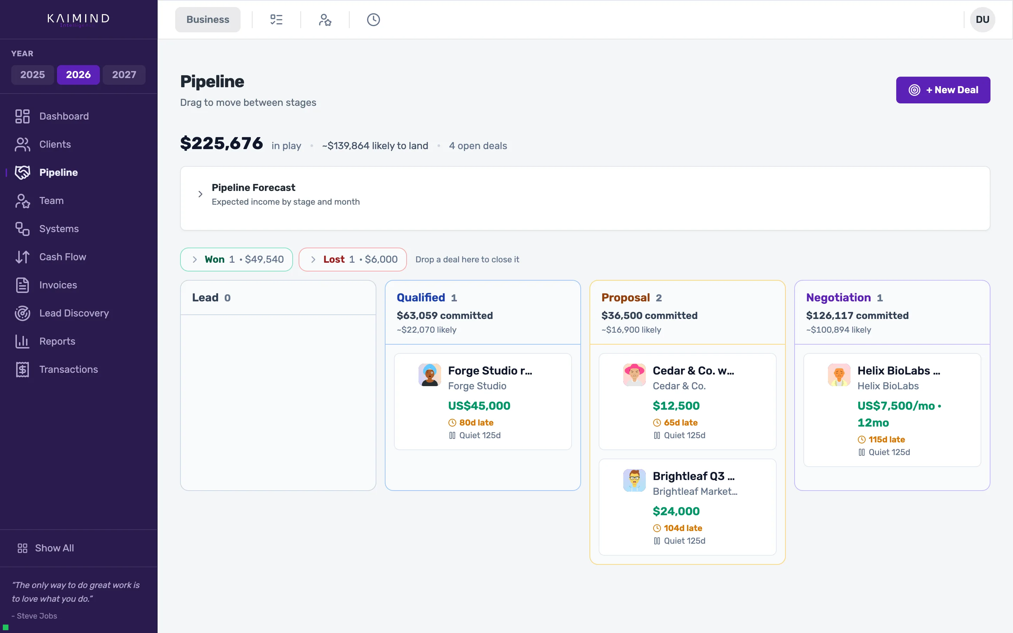Click the Lead Discovery radar icon
The height and width of the screenshot is (633, 1013).
pyautogui.click(x=22, y=313)
